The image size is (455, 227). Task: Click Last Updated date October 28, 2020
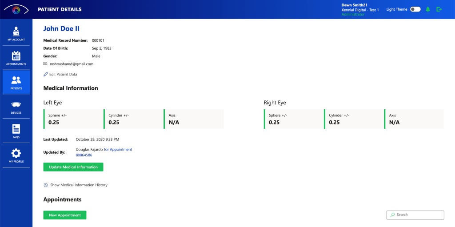97,139
